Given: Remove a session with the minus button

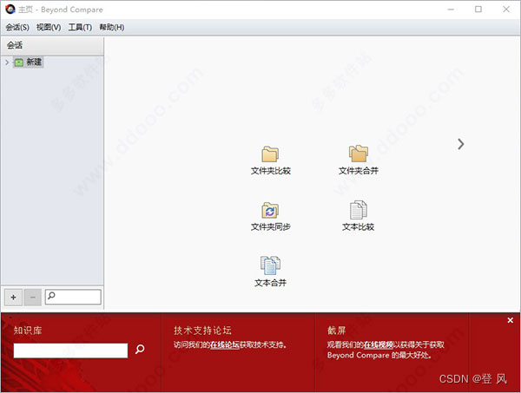Looking at the screenshot, I should point(33,297).
